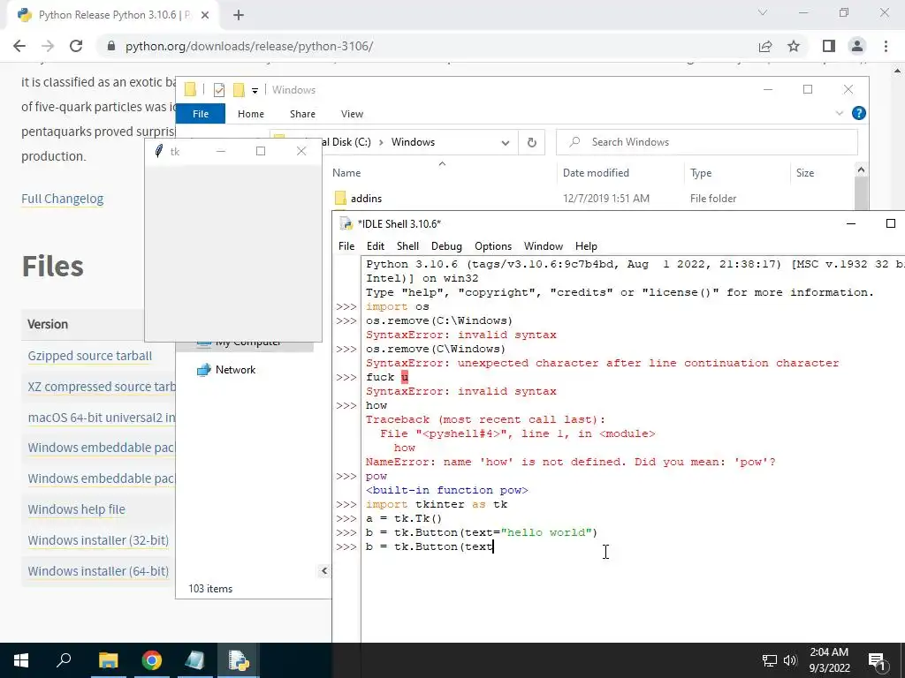
Task: Open taskbar volume control
Action: pos(790,660)
